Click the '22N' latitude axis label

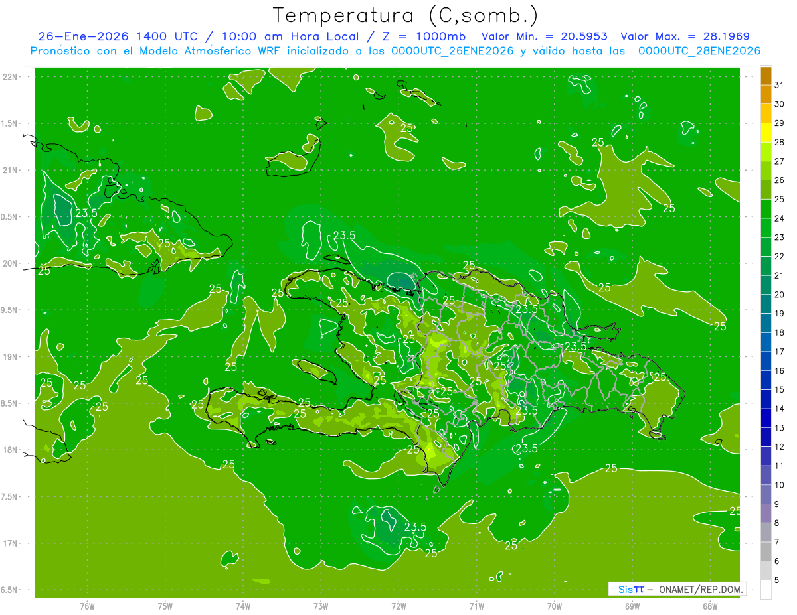(x=10, y=76)
